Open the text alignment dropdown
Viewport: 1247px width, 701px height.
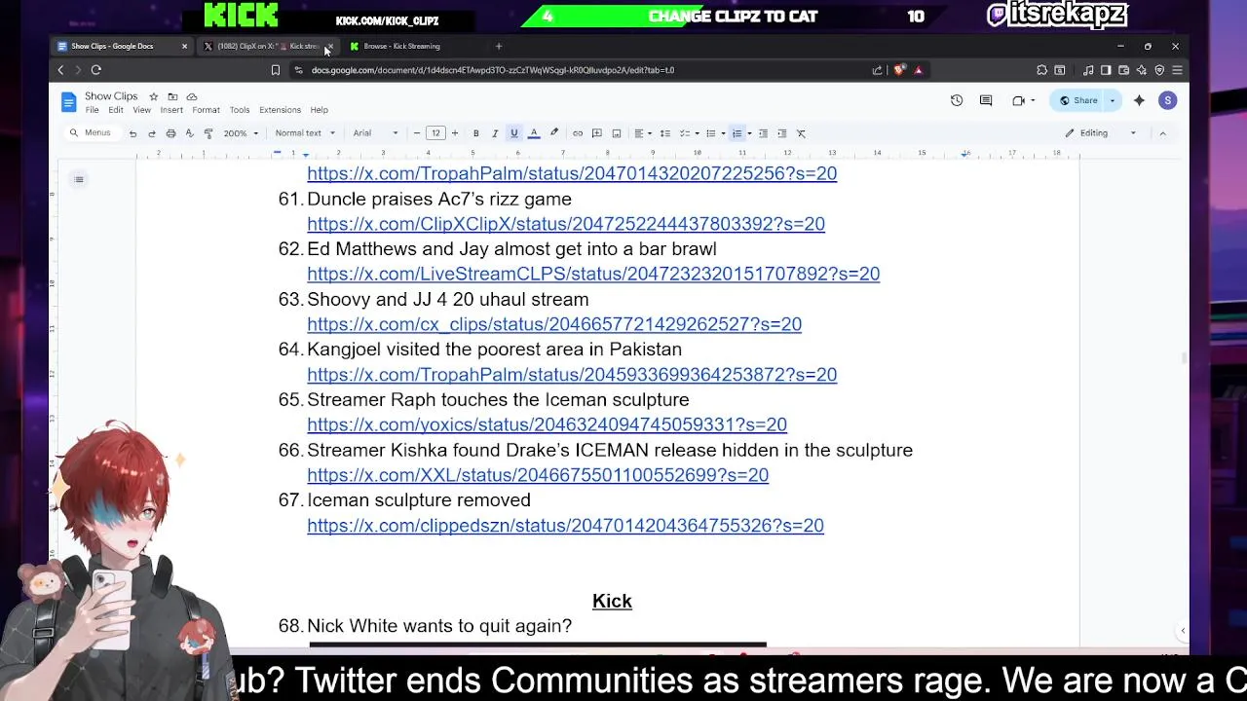point(642,133)
